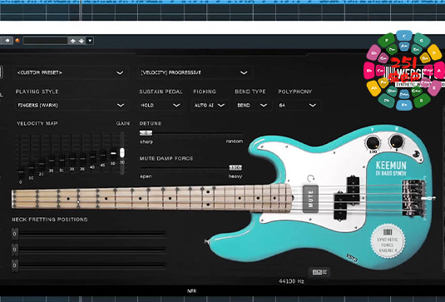Click the volume knob showing 100 on bass
The width and height of the screenshot is (445, 302).
373,143
